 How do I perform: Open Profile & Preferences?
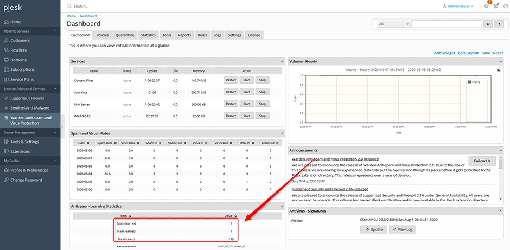pyautogui.click(x=29, y=170)
